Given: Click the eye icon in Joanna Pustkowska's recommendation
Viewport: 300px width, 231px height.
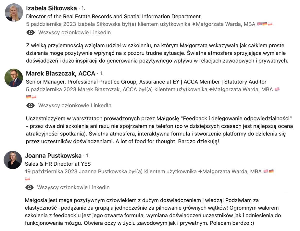Looking at the screenshot, I should 30,187.
